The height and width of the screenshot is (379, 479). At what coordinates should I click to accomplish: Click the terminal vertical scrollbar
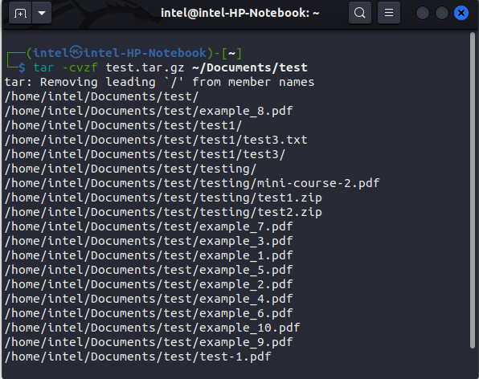pyautogui.click(x=473, y=189)
